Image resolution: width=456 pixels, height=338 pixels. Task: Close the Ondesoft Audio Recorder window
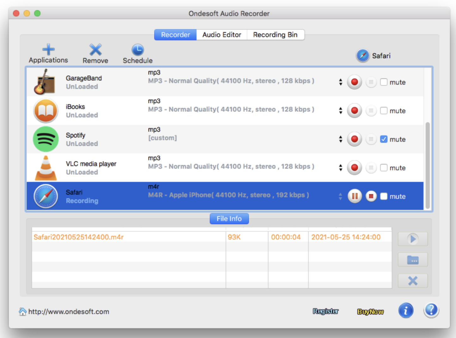point(16,13)
